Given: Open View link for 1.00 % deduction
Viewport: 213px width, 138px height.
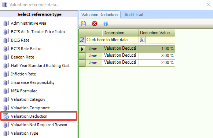Looking at the screenshot, I should pyautogui.click(x=94, y=49).
